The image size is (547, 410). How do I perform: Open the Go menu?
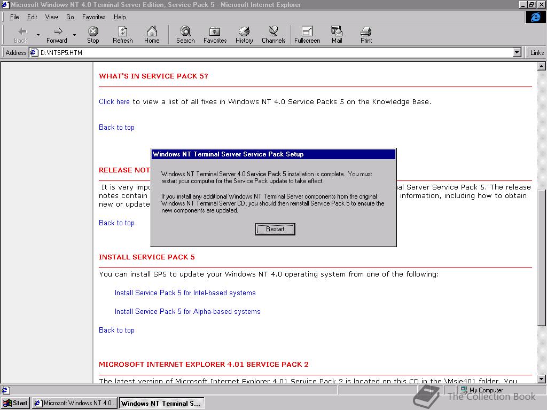(70, 17)
